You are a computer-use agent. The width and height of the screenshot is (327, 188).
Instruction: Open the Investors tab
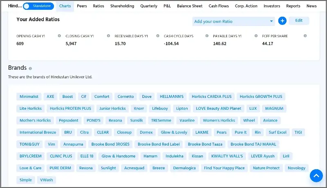[x=272, y=6]
